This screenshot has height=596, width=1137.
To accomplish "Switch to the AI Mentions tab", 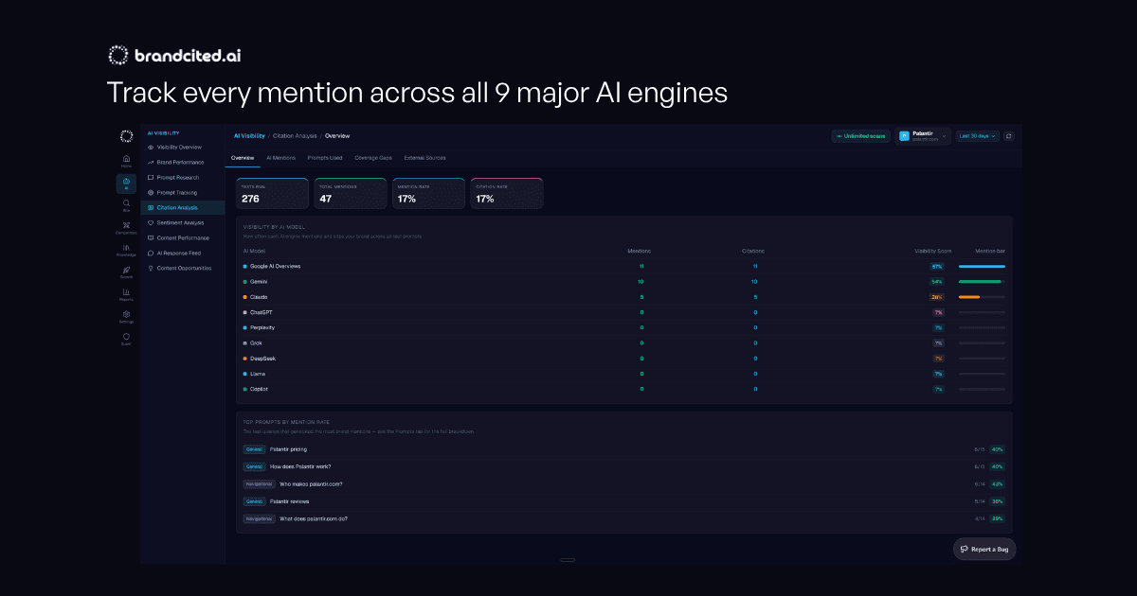I will (x=280, y=158).
